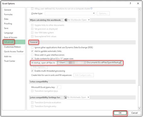143x117 pixels.
Task: Click the Lotus compatibility section header
Action: pos(39,82)
